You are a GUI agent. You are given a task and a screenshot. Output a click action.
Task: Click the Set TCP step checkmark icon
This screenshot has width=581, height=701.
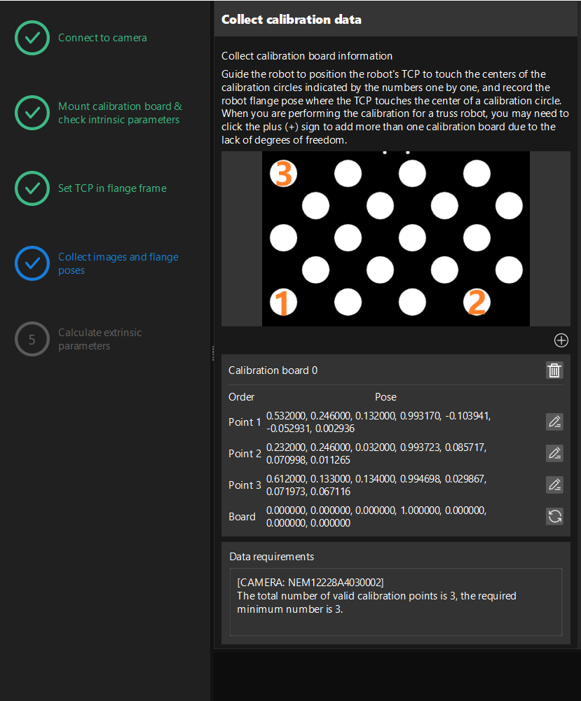[32, 188]
